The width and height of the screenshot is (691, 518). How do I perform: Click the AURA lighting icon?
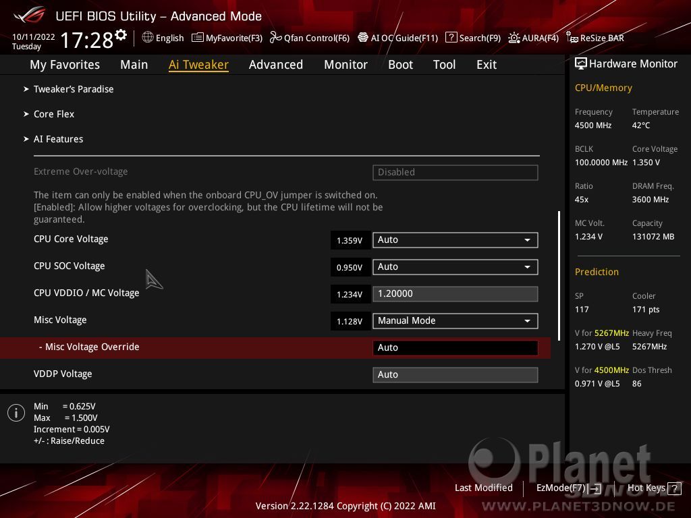tap(514, 38)
